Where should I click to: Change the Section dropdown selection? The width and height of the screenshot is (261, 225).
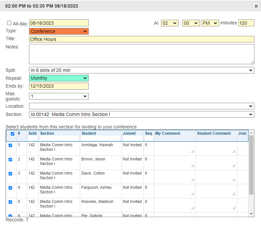[x=142, y=114]
